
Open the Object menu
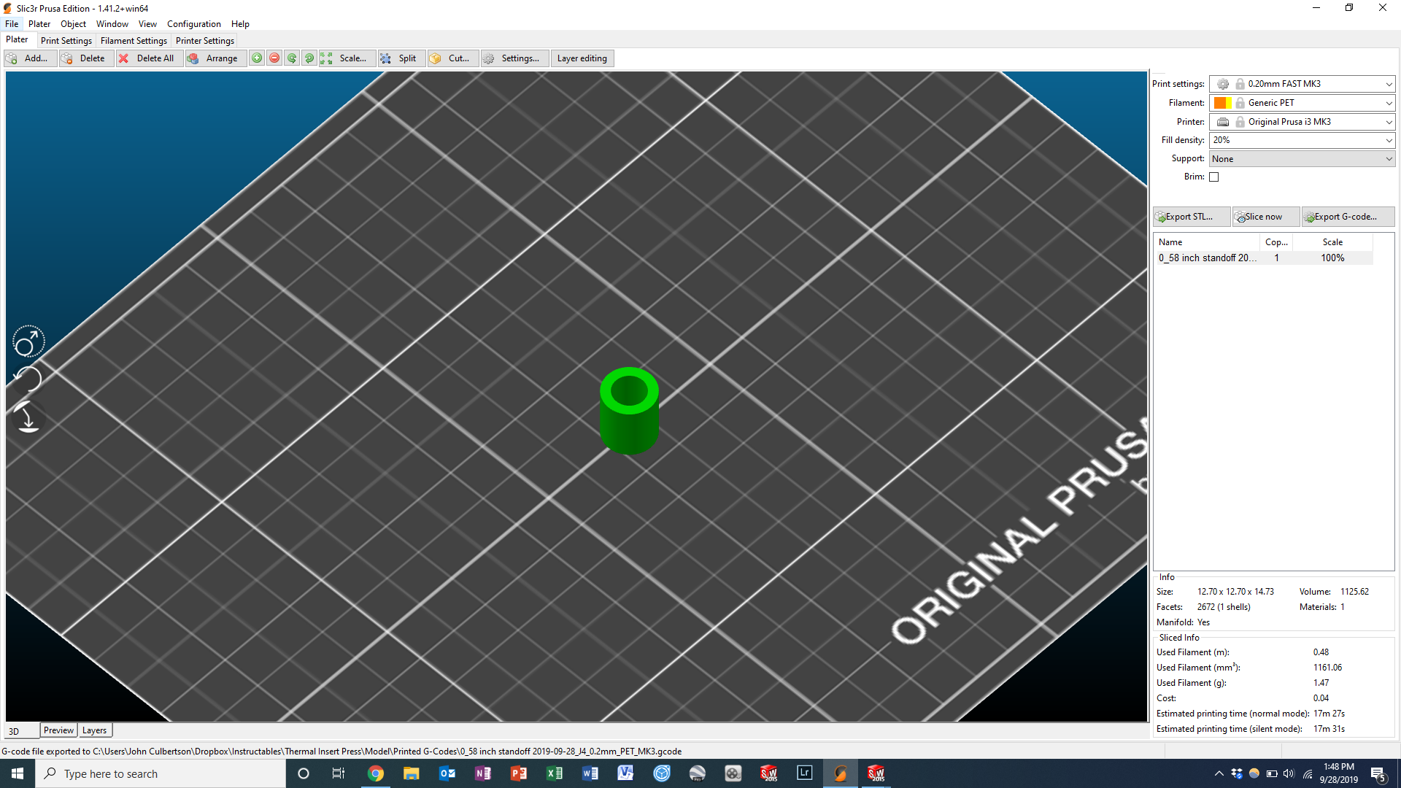tap(73, 24)
